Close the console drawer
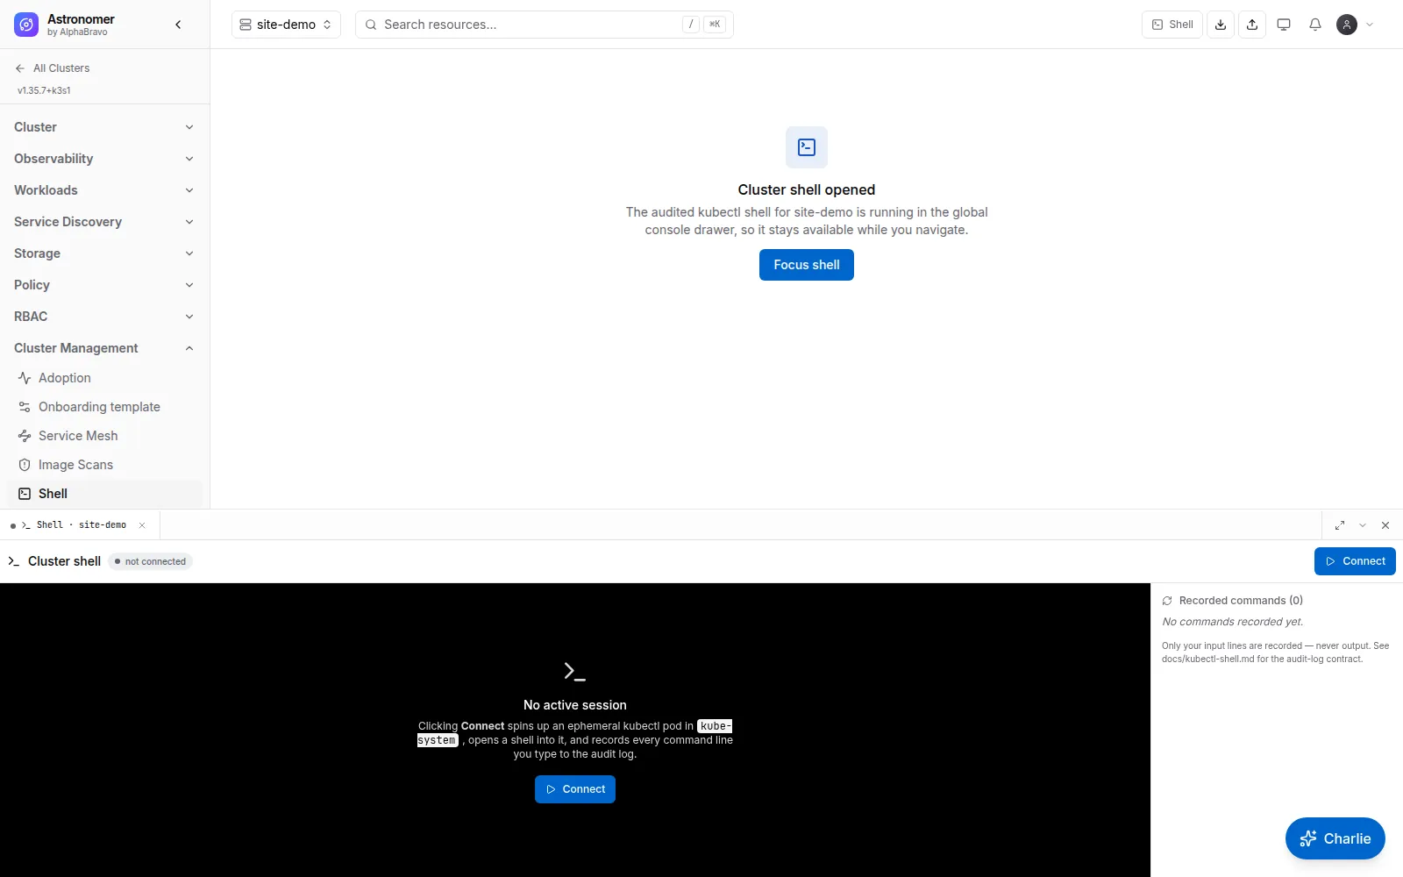The width and height of the screenshot is (1403, 877). tap(1385, 525)
